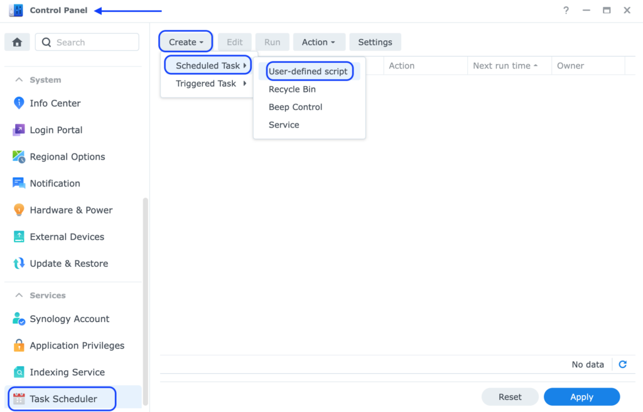Open the Action dropdown button
Screen dimensions: 643x412
(318, 42)
